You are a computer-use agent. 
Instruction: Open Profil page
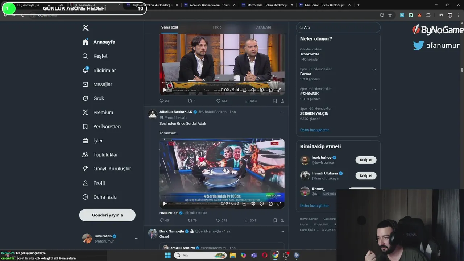click(94, 183)
